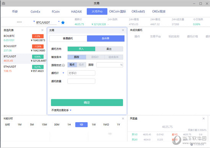Select the 1D chart interval
The image size is (210, 148).
(81, 125)
